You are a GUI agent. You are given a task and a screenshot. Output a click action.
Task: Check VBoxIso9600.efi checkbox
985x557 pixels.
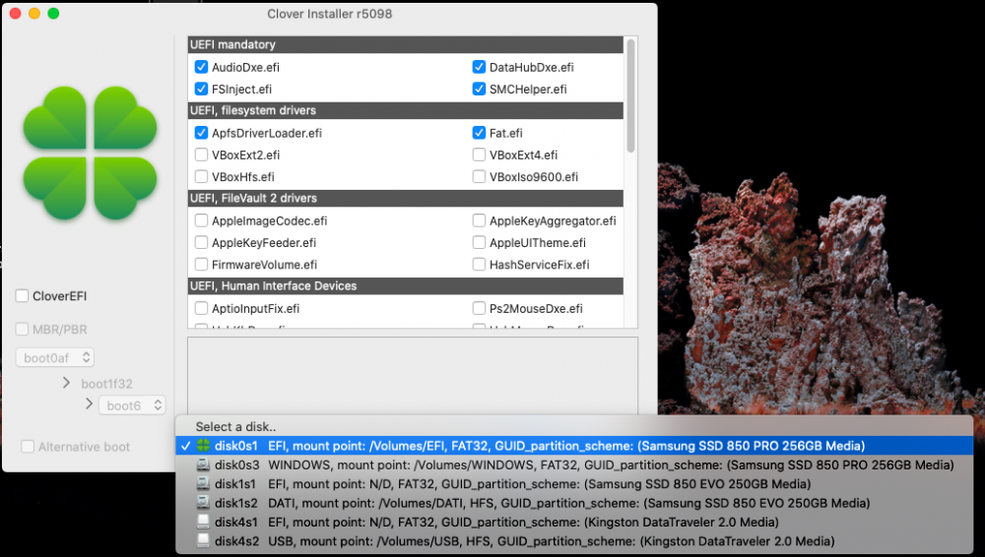pyautogui.click(x=479, y=177)
